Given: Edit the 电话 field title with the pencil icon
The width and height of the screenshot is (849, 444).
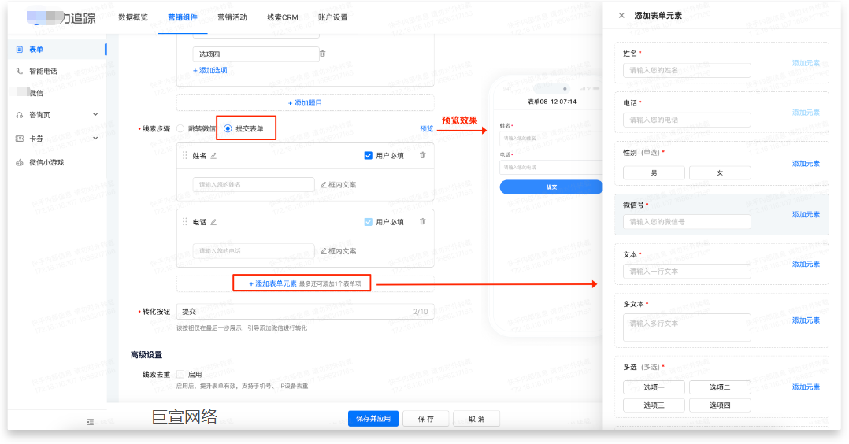Looking at the screenshot, I should (213, 222).
